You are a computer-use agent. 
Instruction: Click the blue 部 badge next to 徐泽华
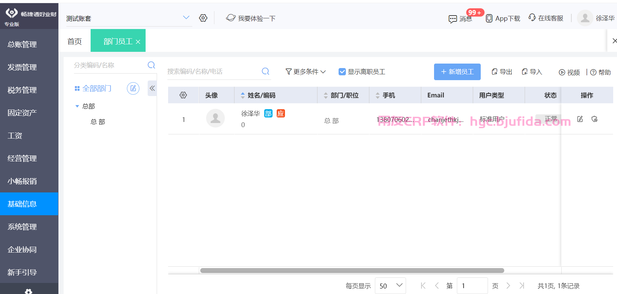coord(268,113)
